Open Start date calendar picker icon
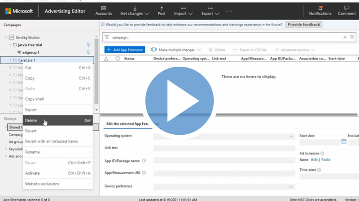The width and height of the screenshot is (359, 201). (x=344, y=141)
